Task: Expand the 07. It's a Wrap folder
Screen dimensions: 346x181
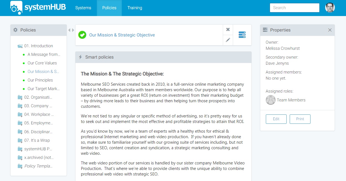Action: [20, 141]
